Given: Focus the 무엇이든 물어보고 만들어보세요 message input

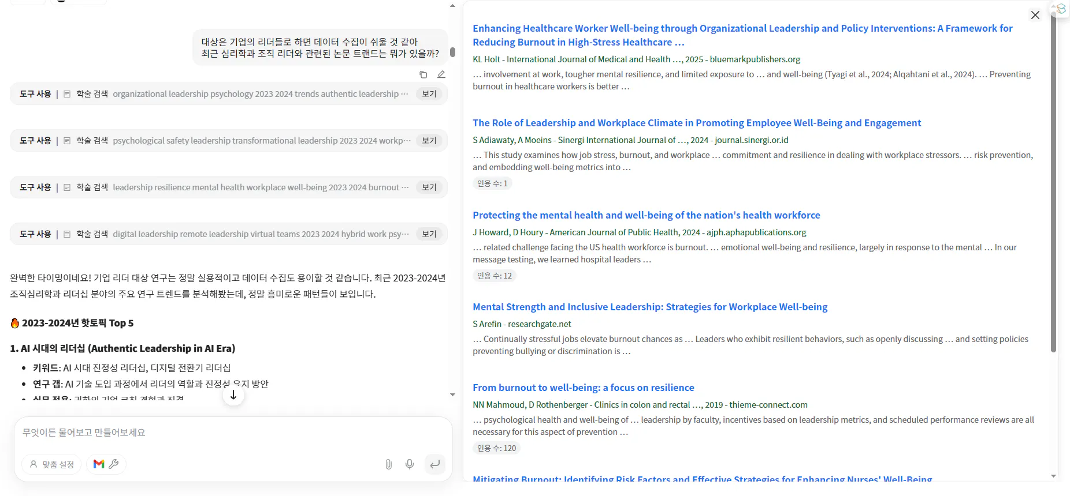Looking at the screenshot, I should [x=231, y=433].
